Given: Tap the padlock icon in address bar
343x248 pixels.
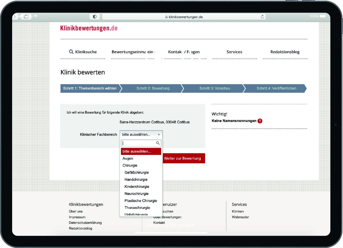Looking at the screenshot, I should (166, 17).
